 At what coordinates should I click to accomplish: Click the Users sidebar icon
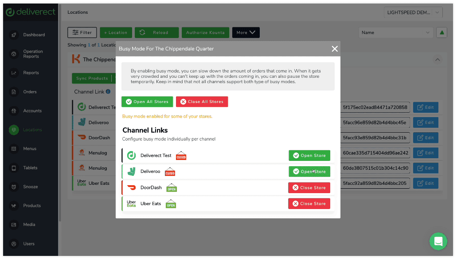[14, 244]
